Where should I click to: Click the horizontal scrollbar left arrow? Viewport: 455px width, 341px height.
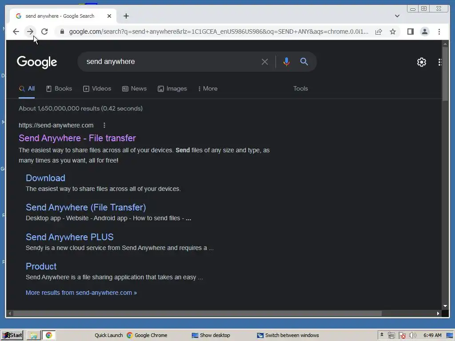[10, 313]
